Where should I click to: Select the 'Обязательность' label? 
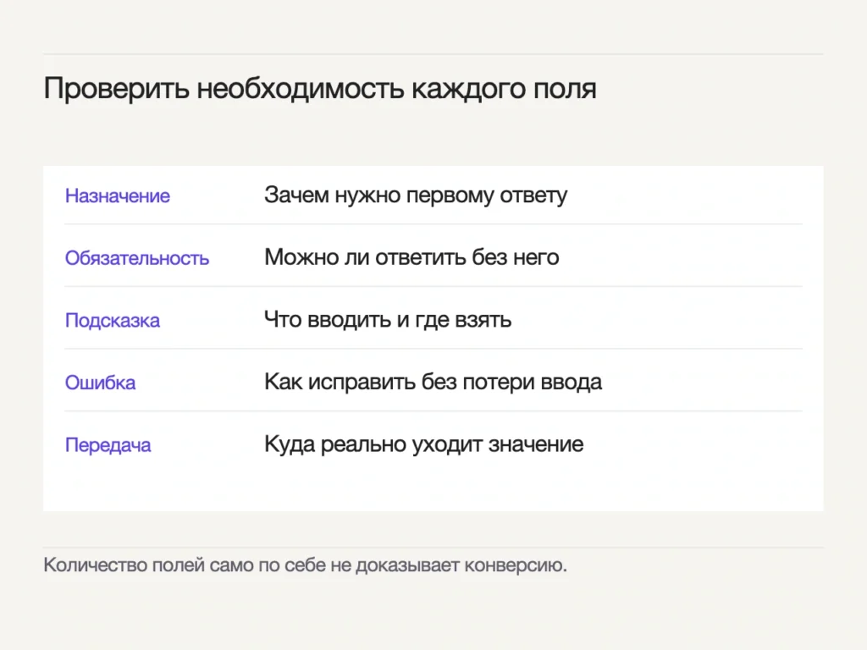[137, 258]
